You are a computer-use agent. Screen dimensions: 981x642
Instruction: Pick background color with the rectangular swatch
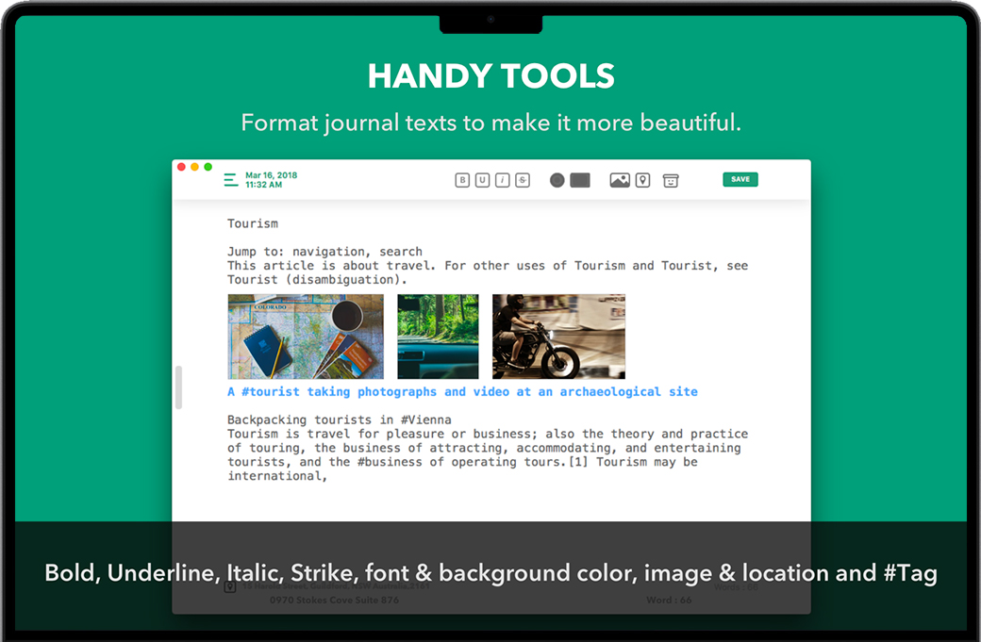pyautogui.click(x=580, y=180)
